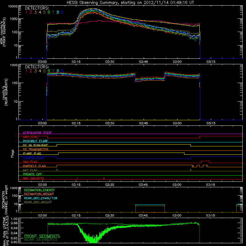Select DETECTORS label in rear segments panel
This screenshot has height=246, width=246.
[37, 67]
